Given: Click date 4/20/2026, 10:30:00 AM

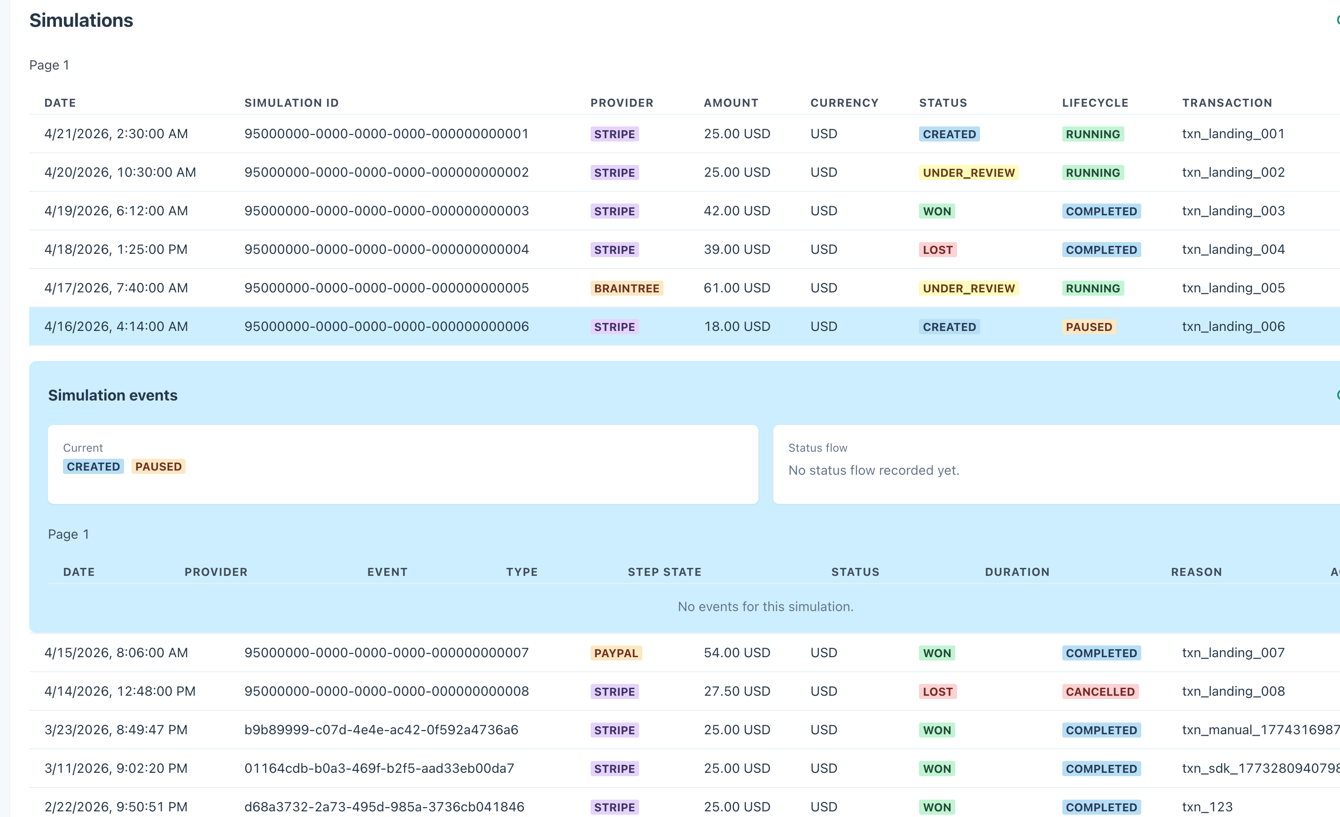Looking at the screenshot, I should click(x=120, y=173).
